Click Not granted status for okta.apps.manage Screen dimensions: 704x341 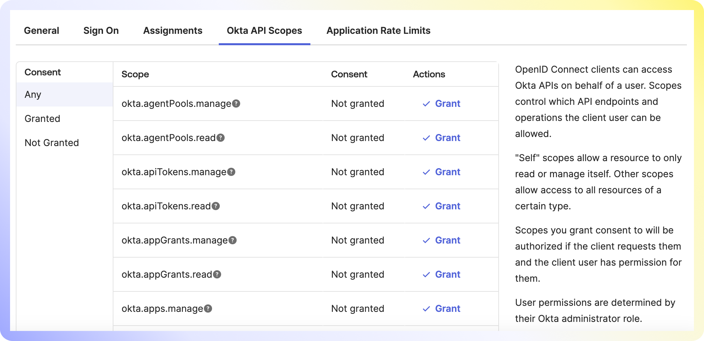pyautogui.click(x=358, y=309)
